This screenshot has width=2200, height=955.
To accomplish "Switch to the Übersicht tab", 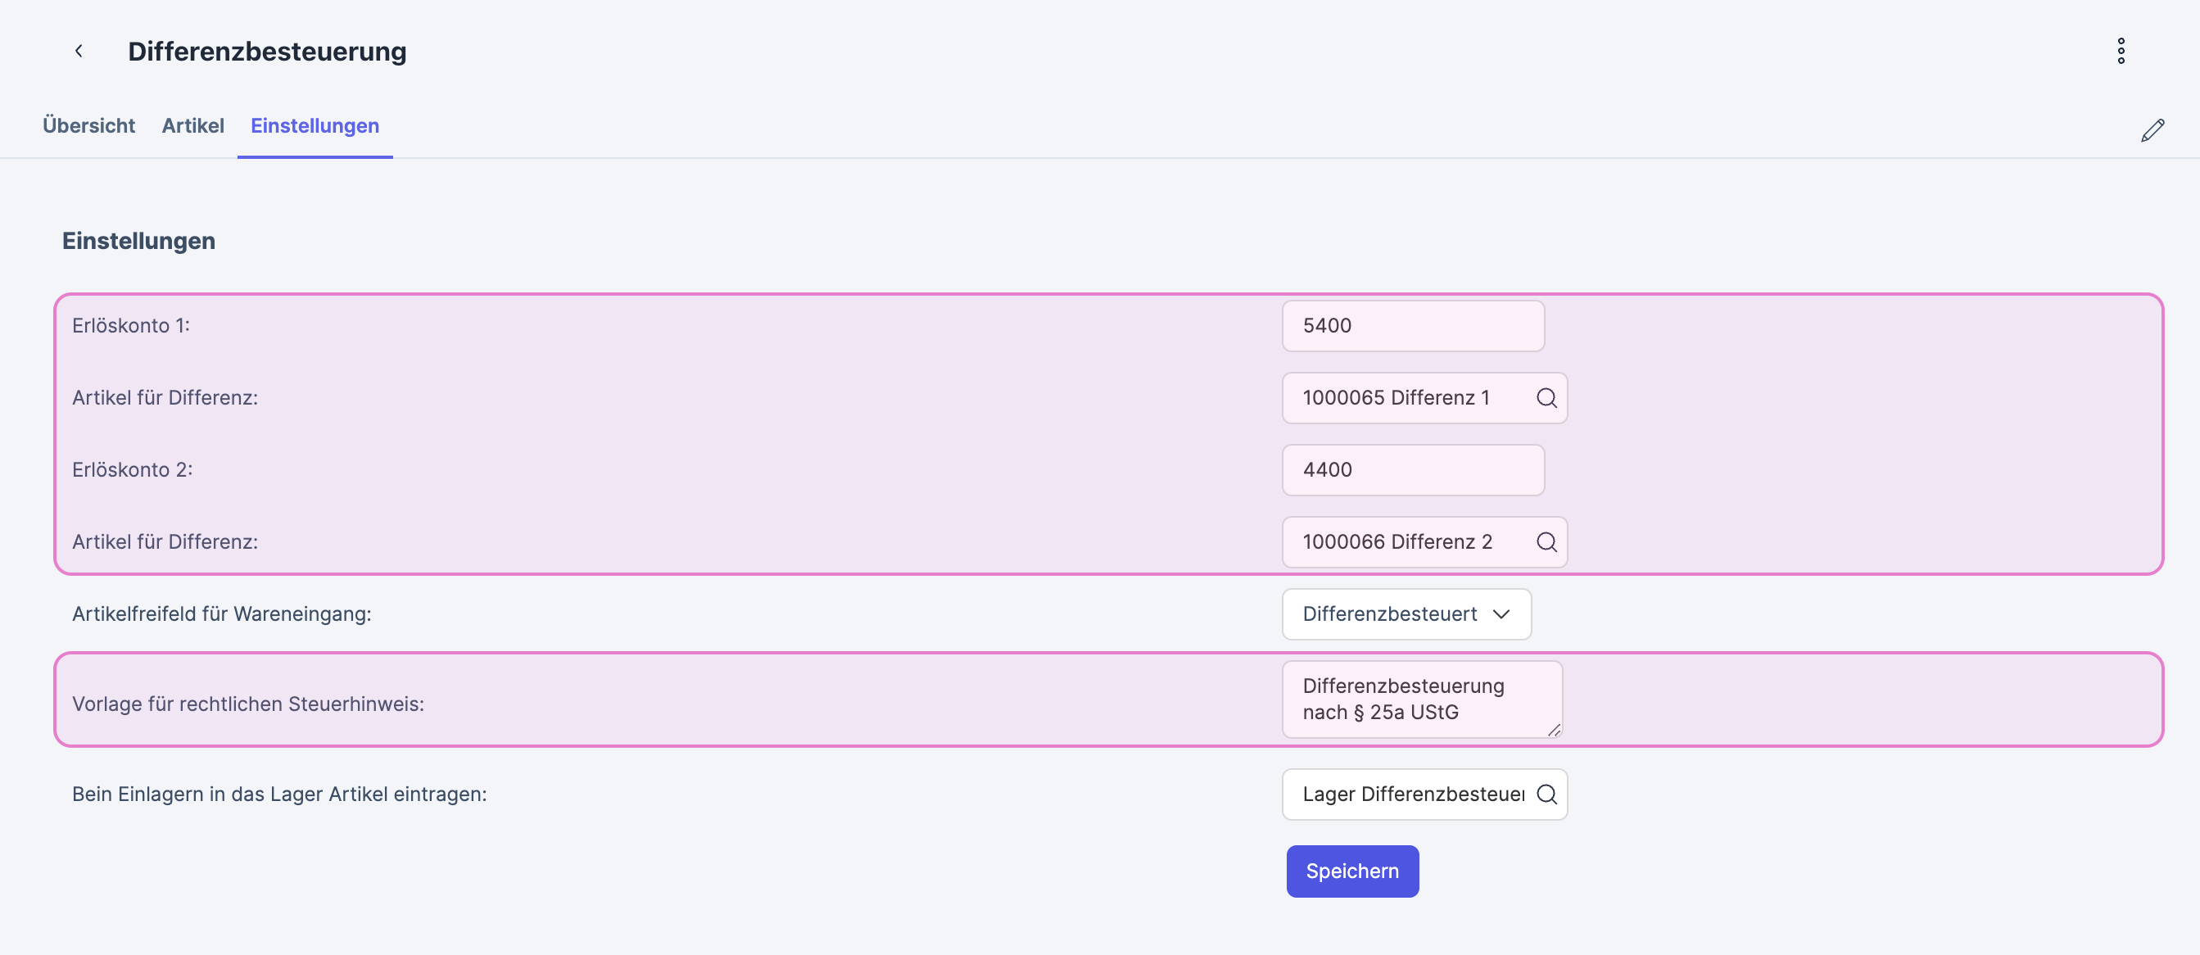I will (88, 125).
